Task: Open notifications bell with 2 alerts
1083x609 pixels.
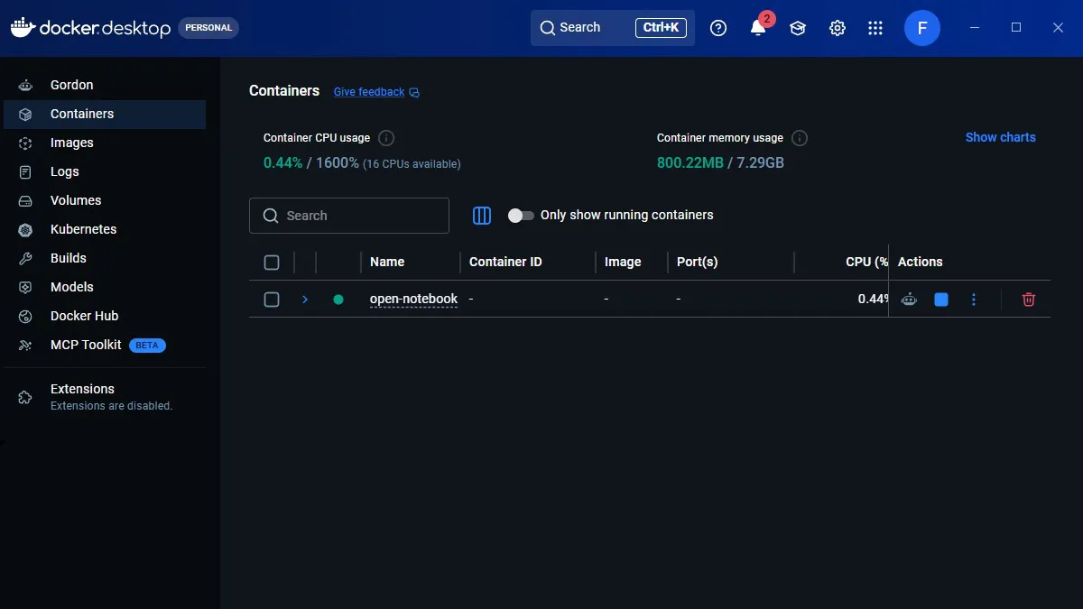Action: click(758, 28)
